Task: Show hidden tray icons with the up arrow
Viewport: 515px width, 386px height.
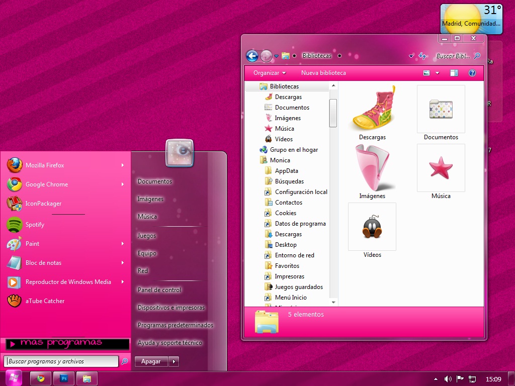Action: point(437,378)
